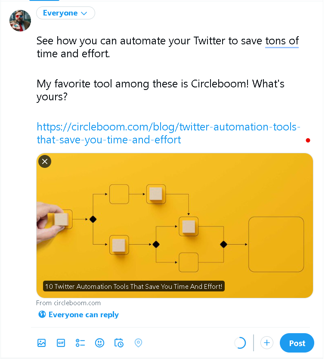Click the Post button
Screen dimensions: 325x359
297,343
